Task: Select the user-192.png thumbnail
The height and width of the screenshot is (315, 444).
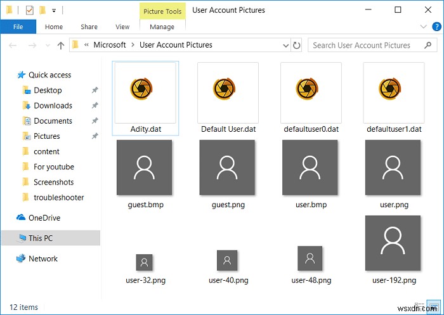Action: pos(394,243)
